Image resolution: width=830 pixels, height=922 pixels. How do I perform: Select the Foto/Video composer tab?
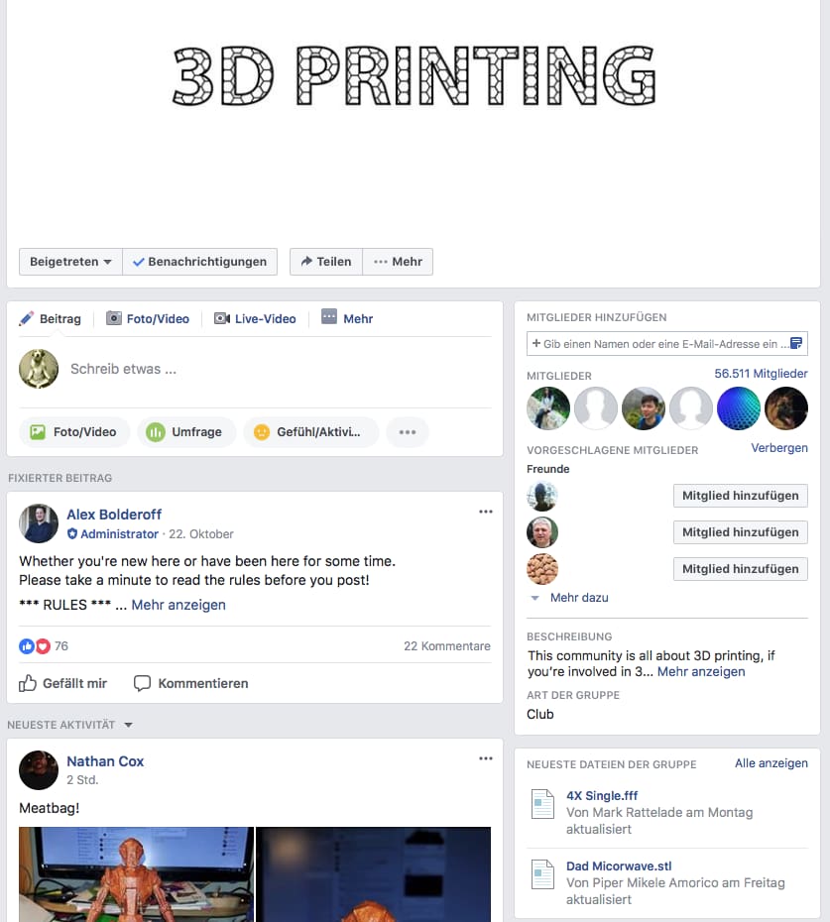[148, 318]
